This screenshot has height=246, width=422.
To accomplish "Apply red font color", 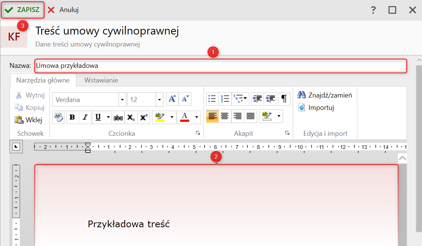I will (x=185, y=117).
